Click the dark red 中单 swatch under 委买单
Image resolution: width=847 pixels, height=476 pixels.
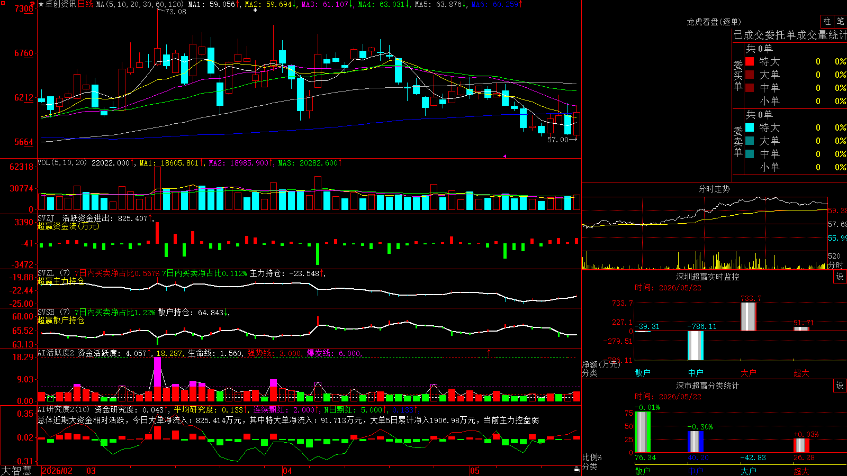click(750, 88)
